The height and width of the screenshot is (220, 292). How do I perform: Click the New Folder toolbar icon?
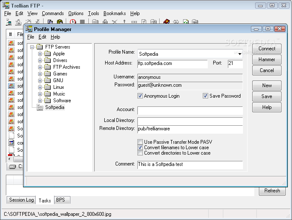coord(95,22)
